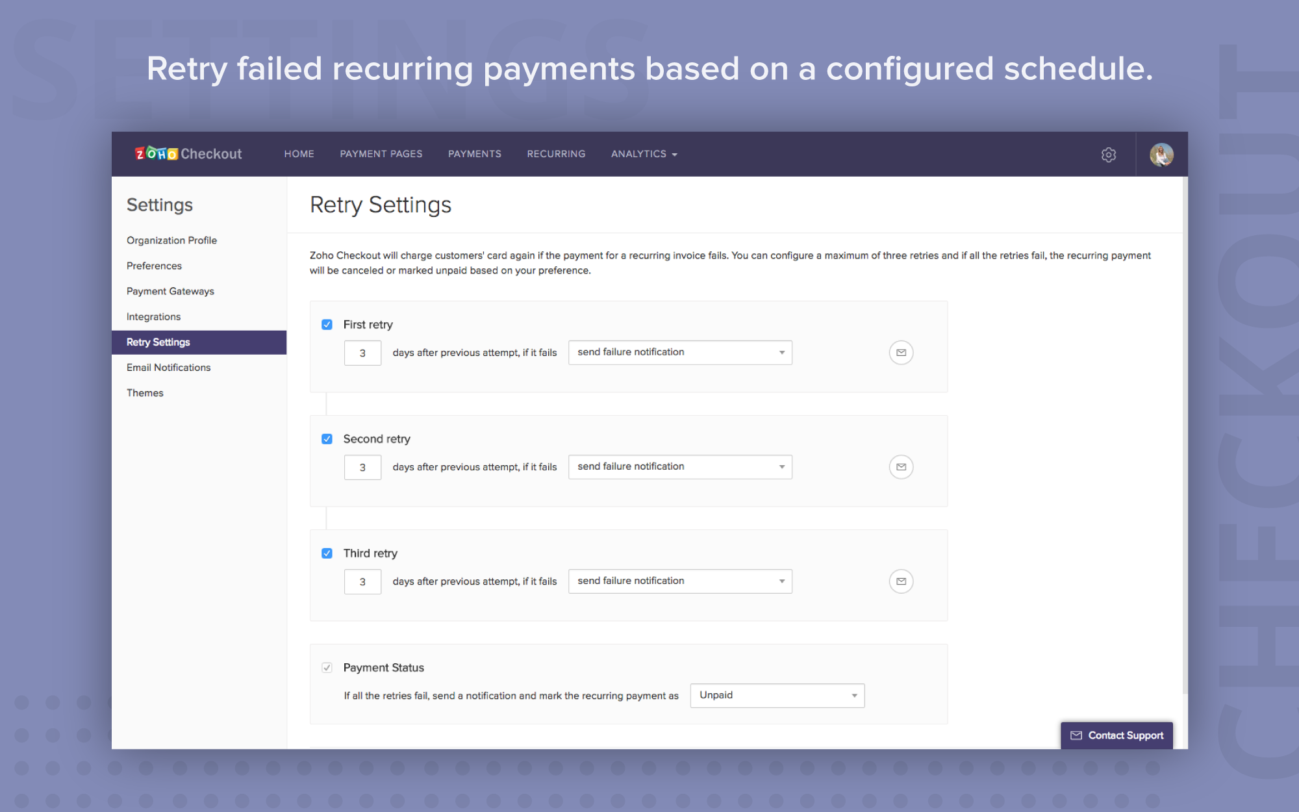
Task: Open the First retry email template icon
Action: point(901,353)
